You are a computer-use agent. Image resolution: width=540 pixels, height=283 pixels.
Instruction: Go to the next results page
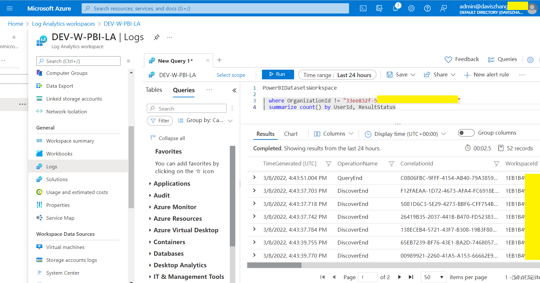400,277
